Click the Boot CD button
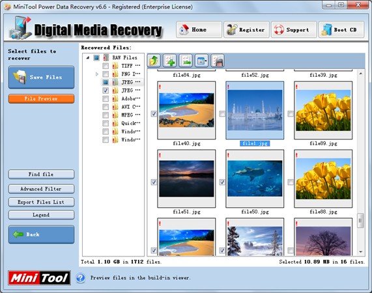The height and width of the screenshot is (293, 372). click(341, 30)
